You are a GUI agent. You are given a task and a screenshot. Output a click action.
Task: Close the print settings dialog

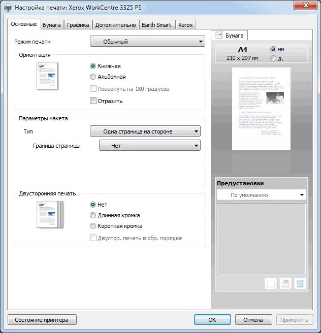[x=306, y=5]
